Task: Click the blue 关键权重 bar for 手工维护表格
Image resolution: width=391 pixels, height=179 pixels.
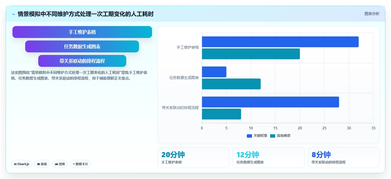Action: click(x=280, y=42)
